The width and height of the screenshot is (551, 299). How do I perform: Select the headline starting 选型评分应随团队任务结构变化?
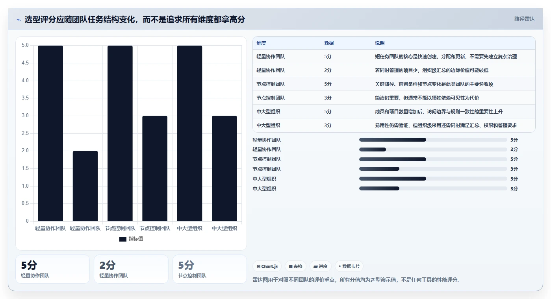(x=135, y=19)
